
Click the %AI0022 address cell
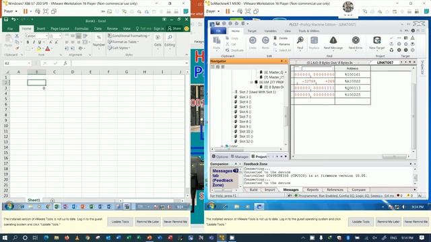pos(352,81)
